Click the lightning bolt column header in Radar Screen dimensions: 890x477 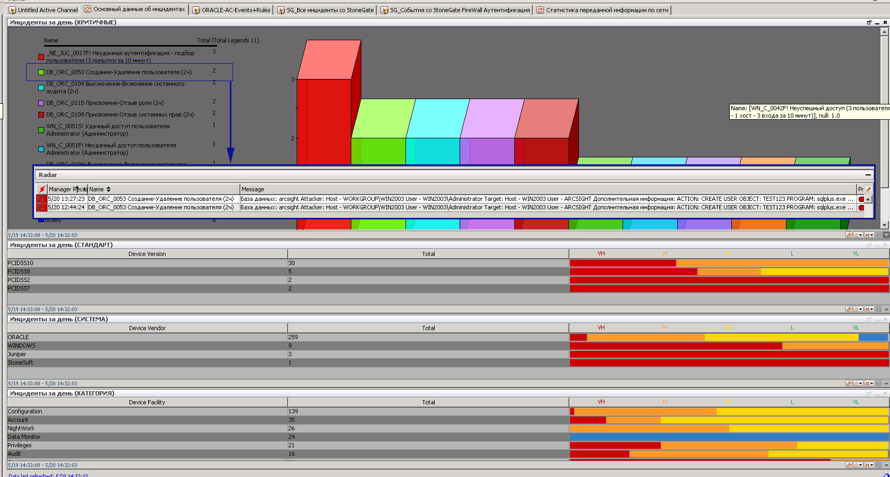(41, 189)
